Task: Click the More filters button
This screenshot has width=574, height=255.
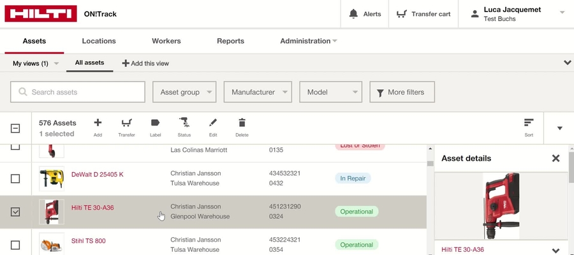Action: pos(402,92)
